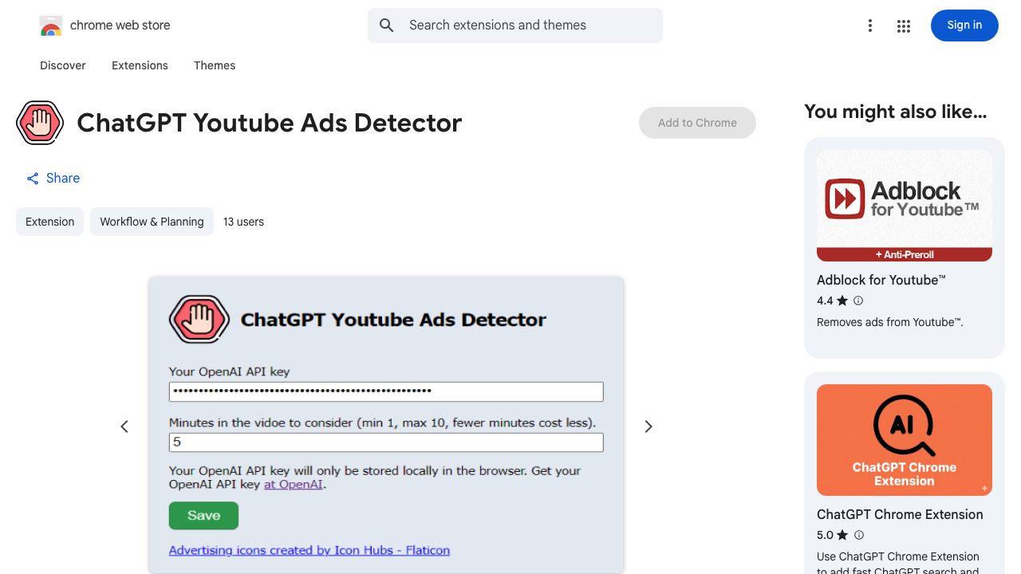Click the search magnifier icon
Image resolution: width=1021 pixels, height=574 pixels.
point(387,26)
